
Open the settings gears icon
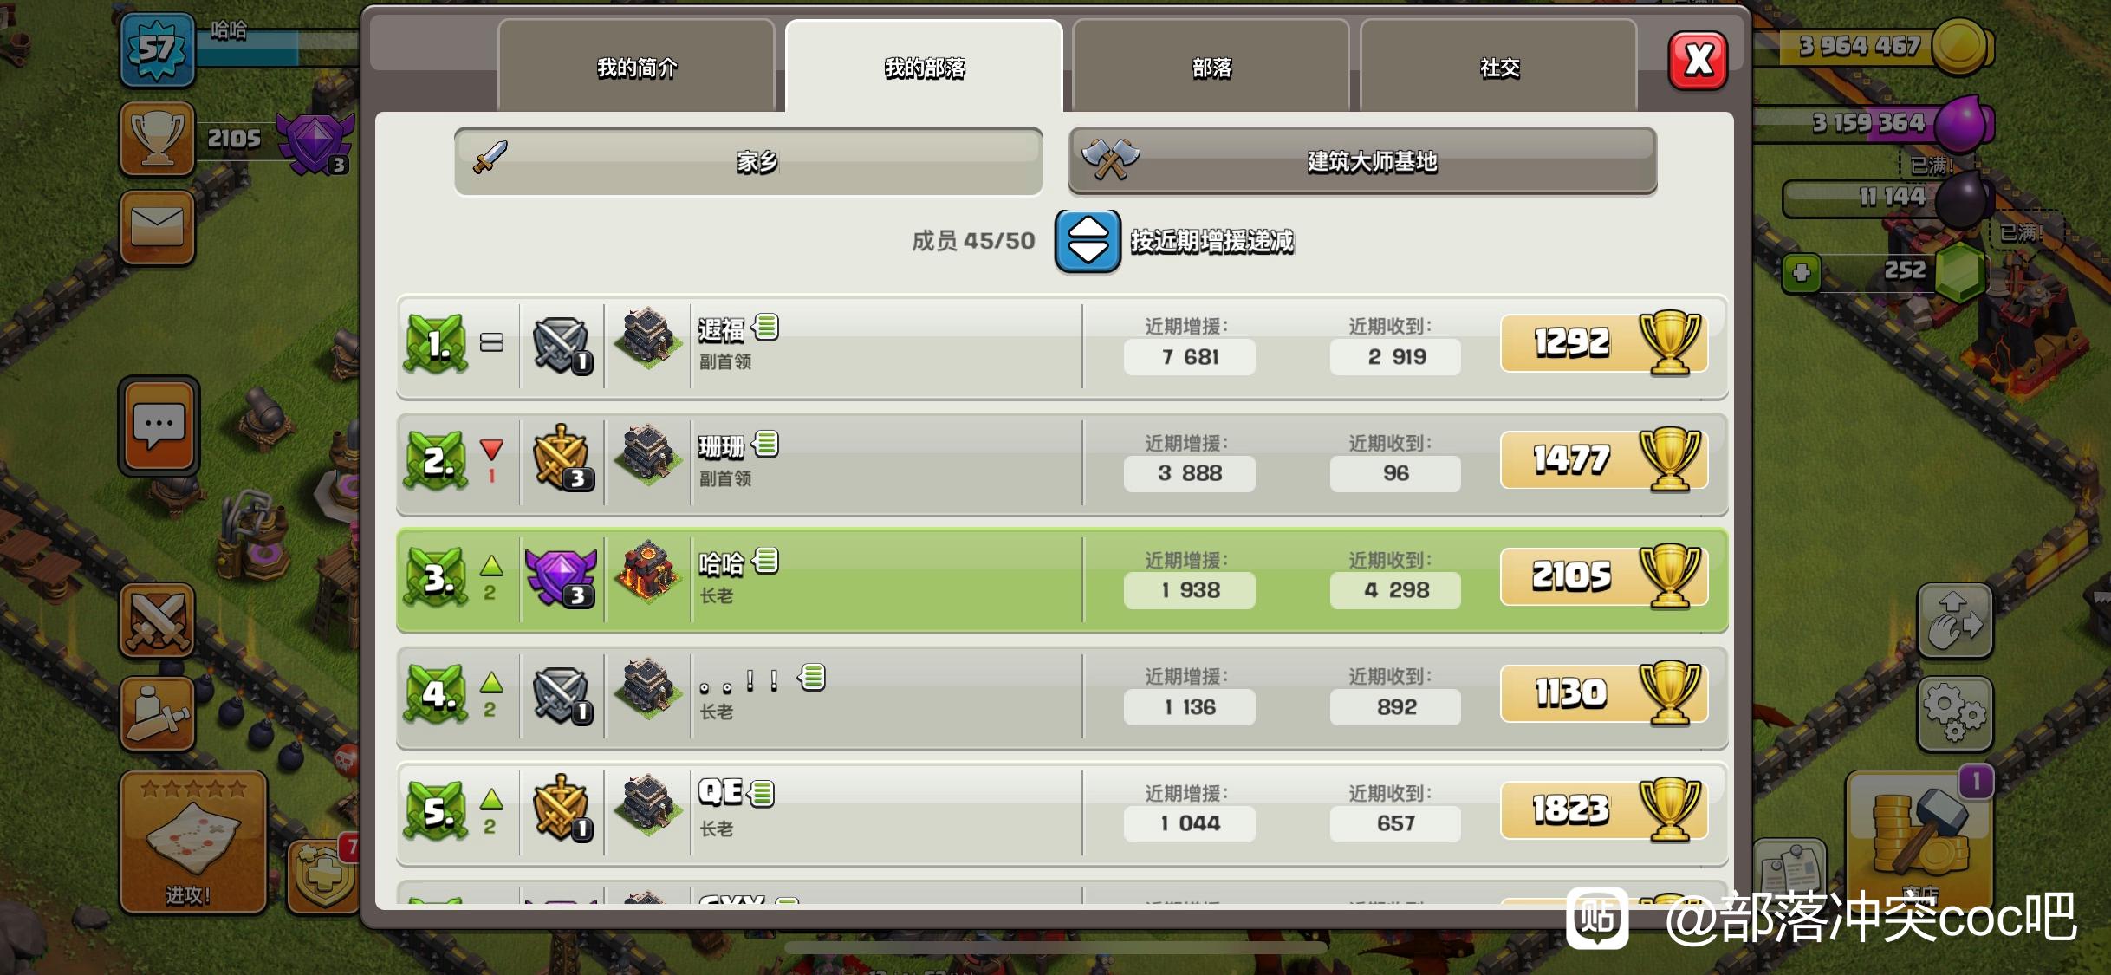click(1954, 712)
